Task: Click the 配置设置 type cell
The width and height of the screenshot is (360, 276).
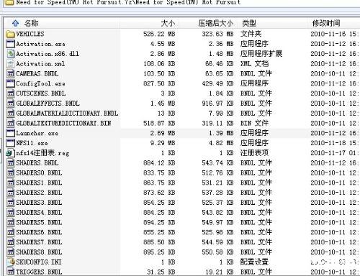Action: click(254, 262)
